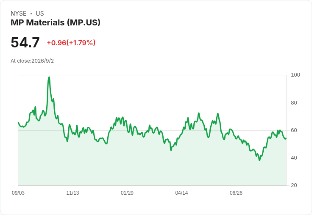Viewport: 312px width, 215px height.
Task: Click the At close:2026/9/2 date text
Action: point(32,61)
